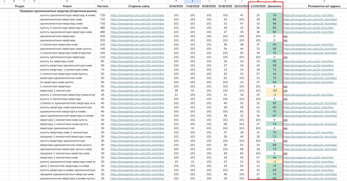Screen dimensions: 347x181
Task: Click the green dynamics cell '76'
Action: [274, 15]
